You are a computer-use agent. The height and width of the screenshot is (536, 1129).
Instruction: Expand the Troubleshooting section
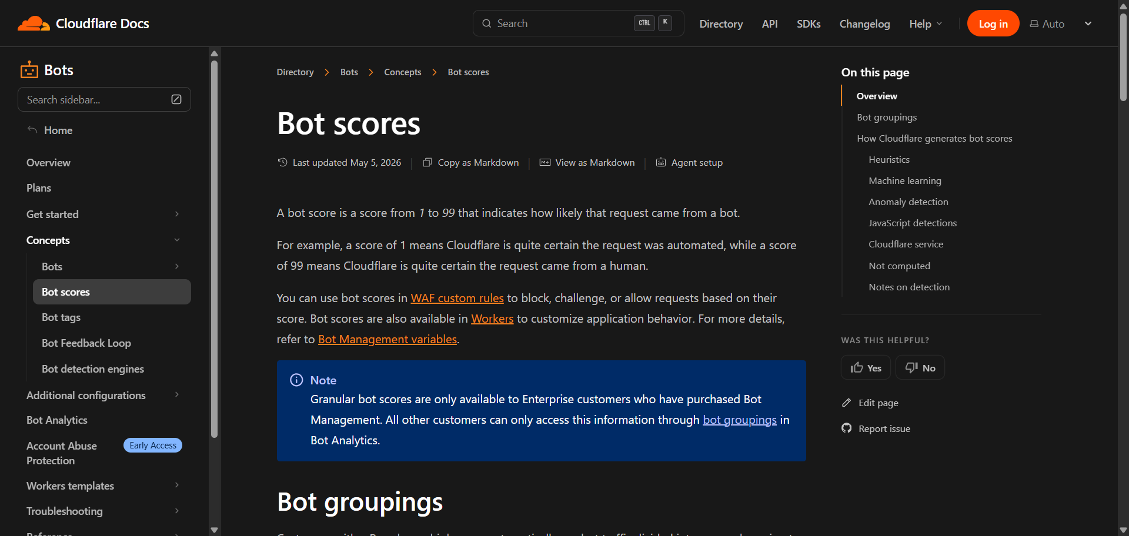(176, 511)
